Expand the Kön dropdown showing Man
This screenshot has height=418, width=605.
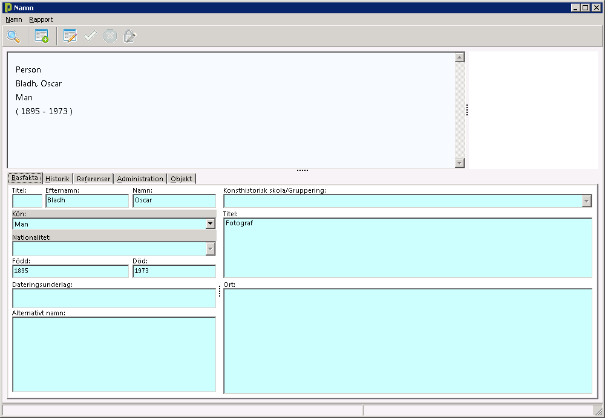[211, 224]
